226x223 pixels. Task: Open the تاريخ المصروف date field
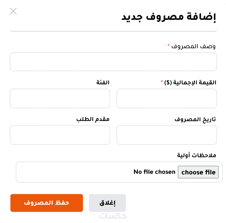click(x=166, y=135)
